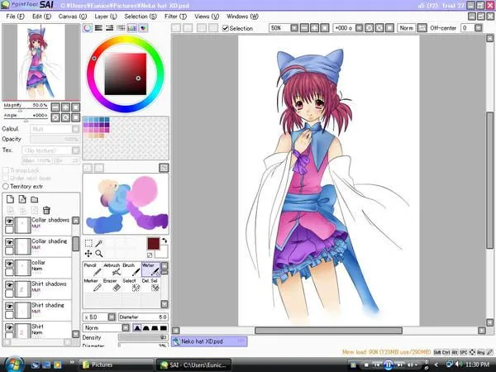Select the Territory extr radio button
The image size is (496, 372).
[7, 186]
